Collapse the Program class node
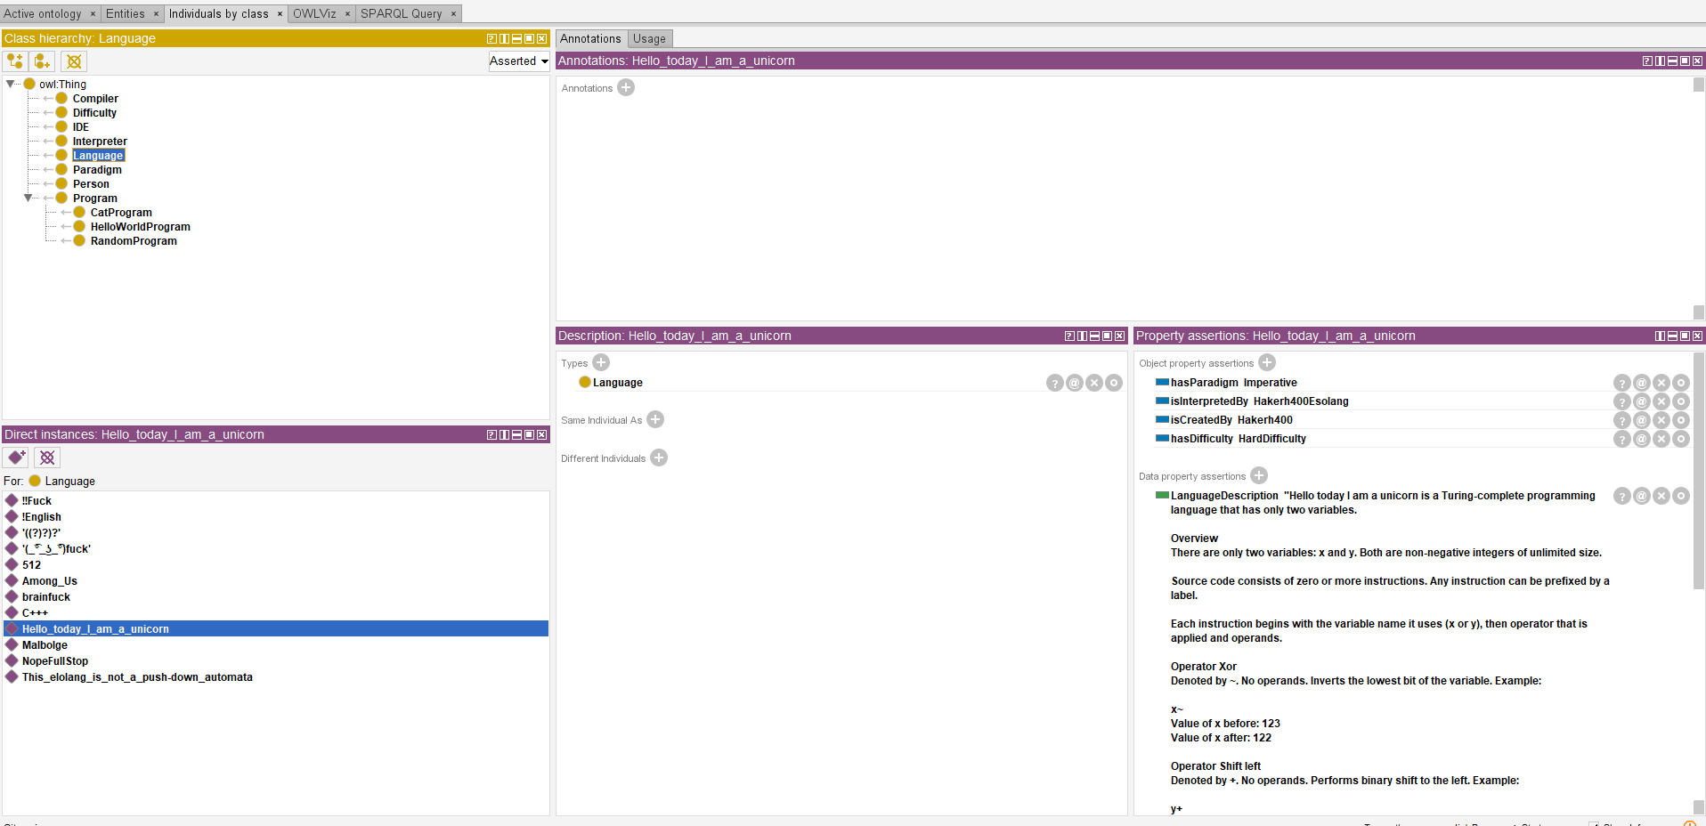The image size is (1706, 826). point(28,198)
